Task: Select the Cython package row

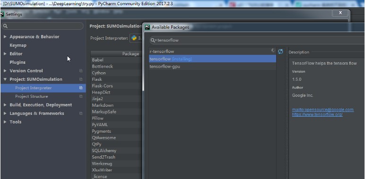Action: 117,73
